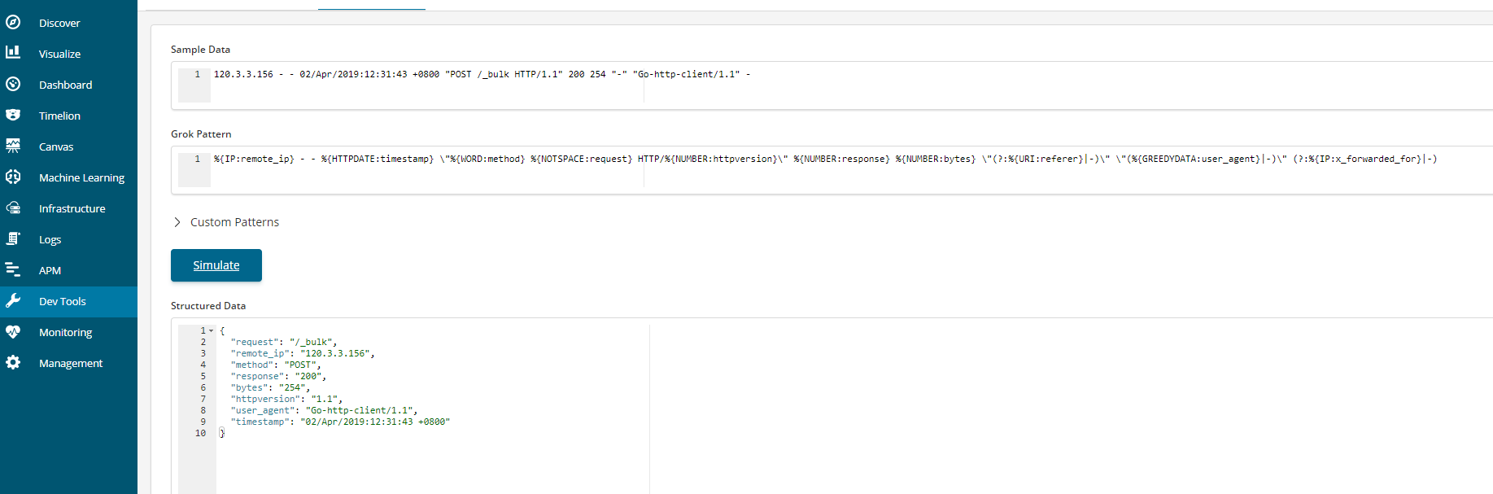Viewport: 1493px width, 494px height.
Task: Click the "remote_ip" line in Structured Data
Action: coord(303,354)
